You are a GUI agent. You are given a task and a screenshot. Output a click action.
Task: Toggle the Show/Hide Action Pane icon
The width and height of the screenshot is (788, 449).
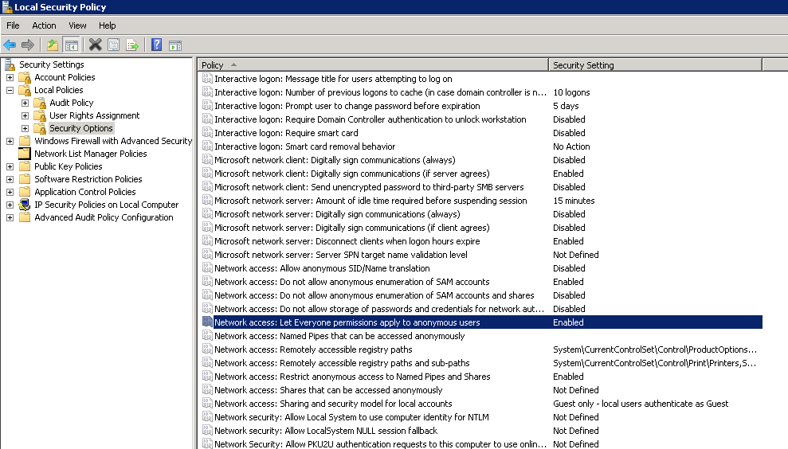click(x=174, y=45)
